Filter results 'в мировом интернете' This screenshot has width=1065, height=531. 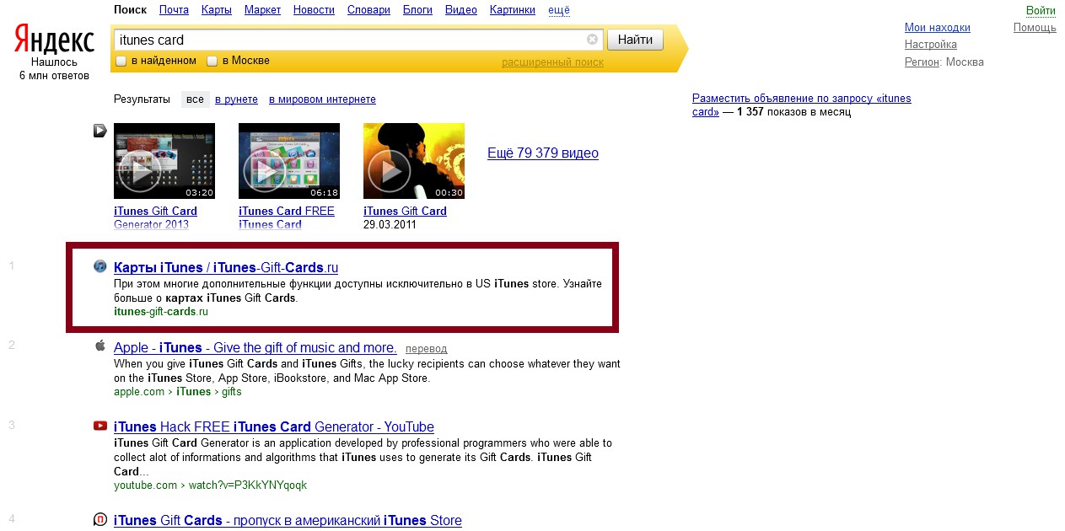tap(322, 99)
